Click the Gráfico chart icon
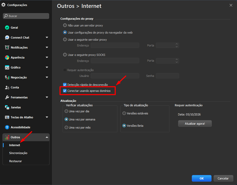 [x=7, y=67]
